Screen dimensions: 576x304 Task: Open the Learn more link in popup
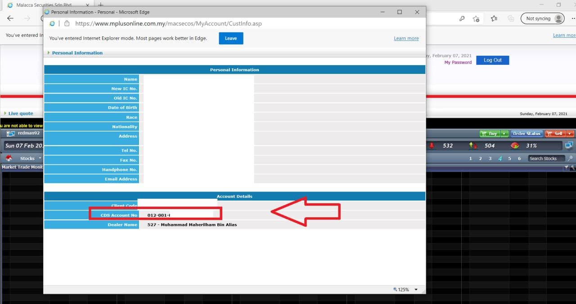(x=406, y=38)
